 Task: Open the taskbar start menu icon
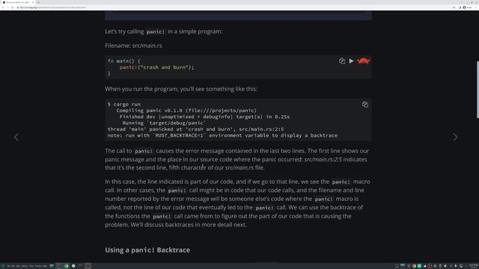(x=3, y=266)
